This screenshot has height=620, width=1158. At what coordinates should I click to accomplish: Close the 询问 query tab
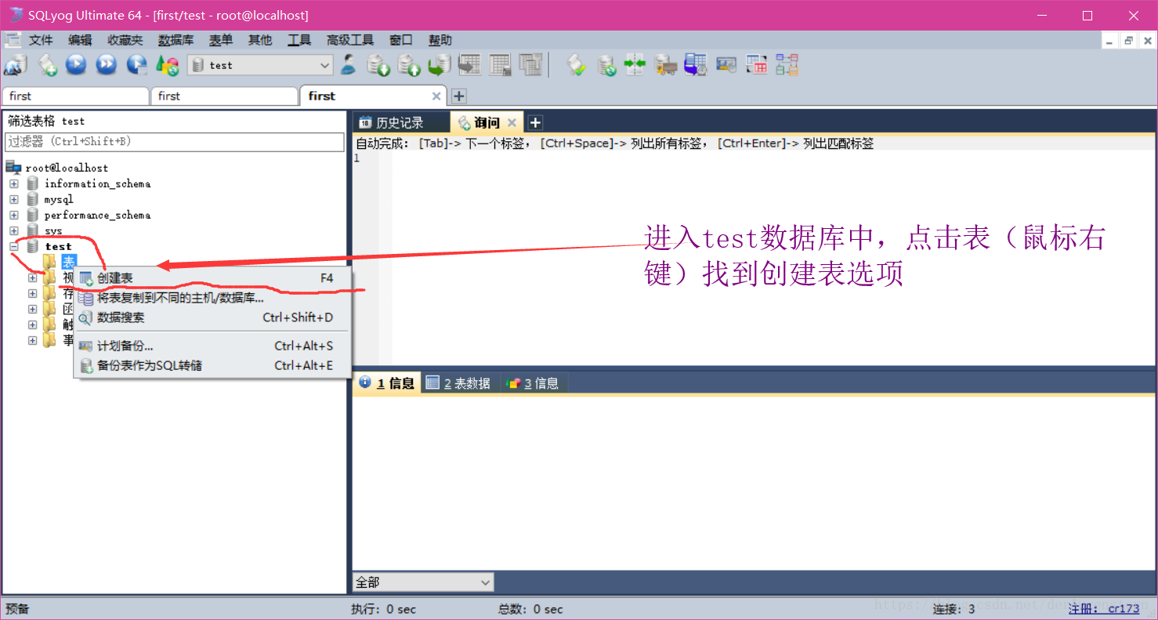(x=512, y=122)
